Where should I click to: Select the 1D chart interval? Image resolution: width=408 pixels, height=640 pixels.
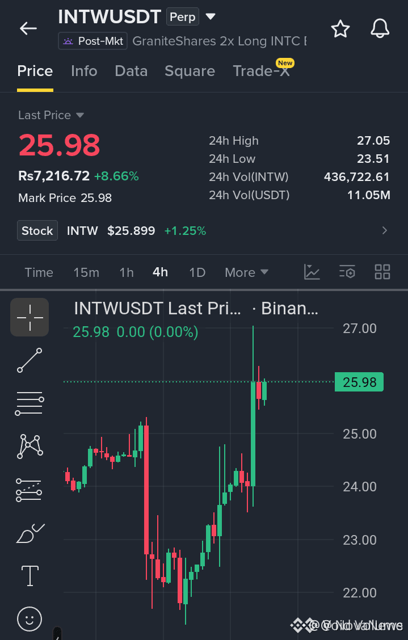point(197,272)
